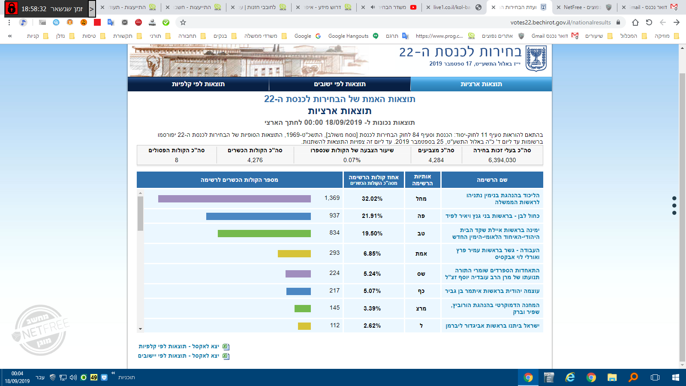Open the Gmail דואר נכנס bookmark
Screen dimensions: 686x386
(555, 36)
